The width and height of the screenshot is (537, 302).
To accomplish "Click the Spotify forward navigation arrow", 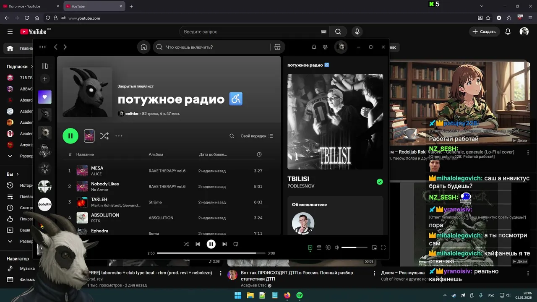I will tap(65, 47).
